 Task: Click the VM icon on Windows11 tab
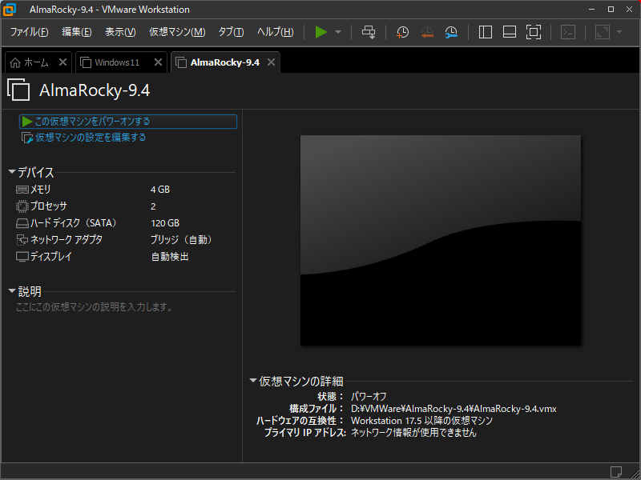pyautogui.click(x=86, y=62)
